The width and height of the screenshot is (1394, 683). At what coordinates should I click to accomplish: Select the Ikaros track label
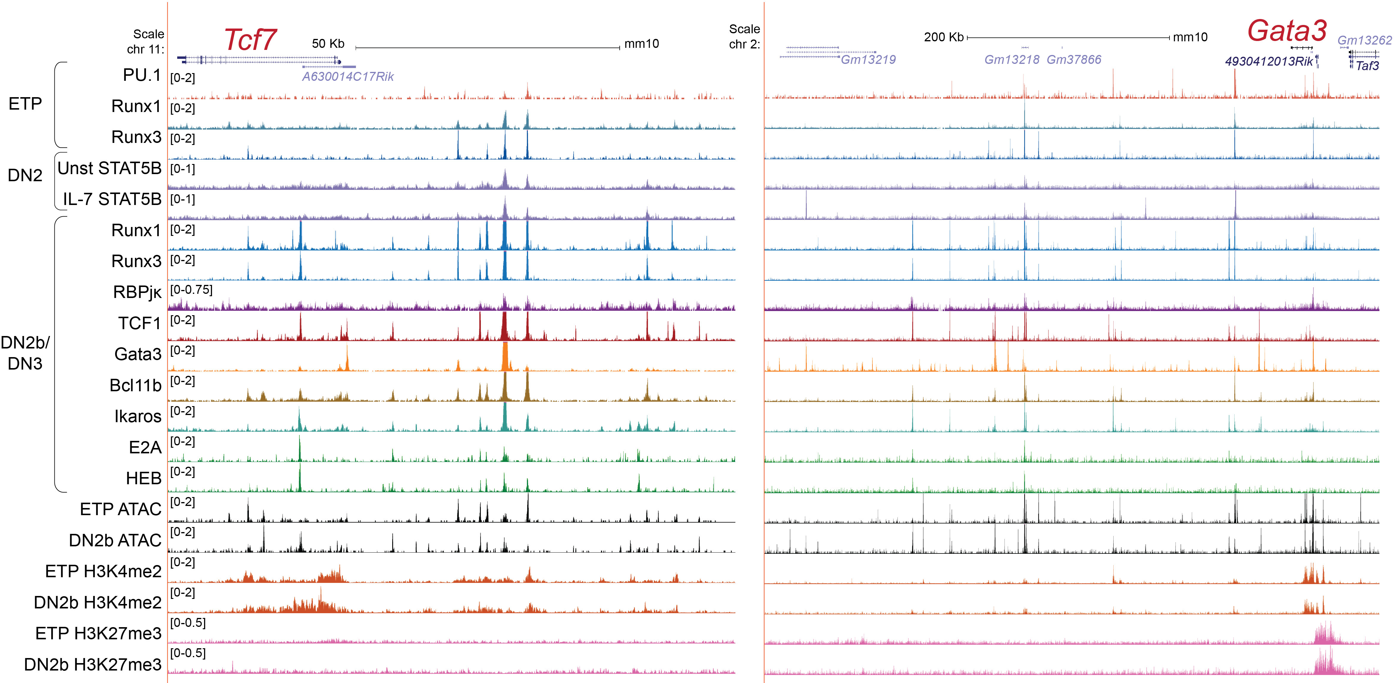[137, 417]
